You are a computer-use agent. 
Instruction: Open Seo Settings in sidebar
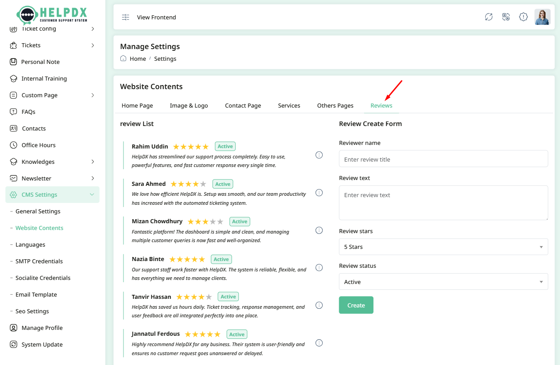pyautogui.click(x=32, y=311)
